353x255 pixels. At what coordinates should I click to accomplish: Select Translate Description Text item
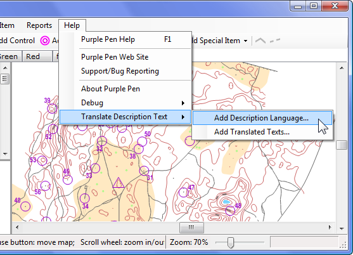point(125,117)
